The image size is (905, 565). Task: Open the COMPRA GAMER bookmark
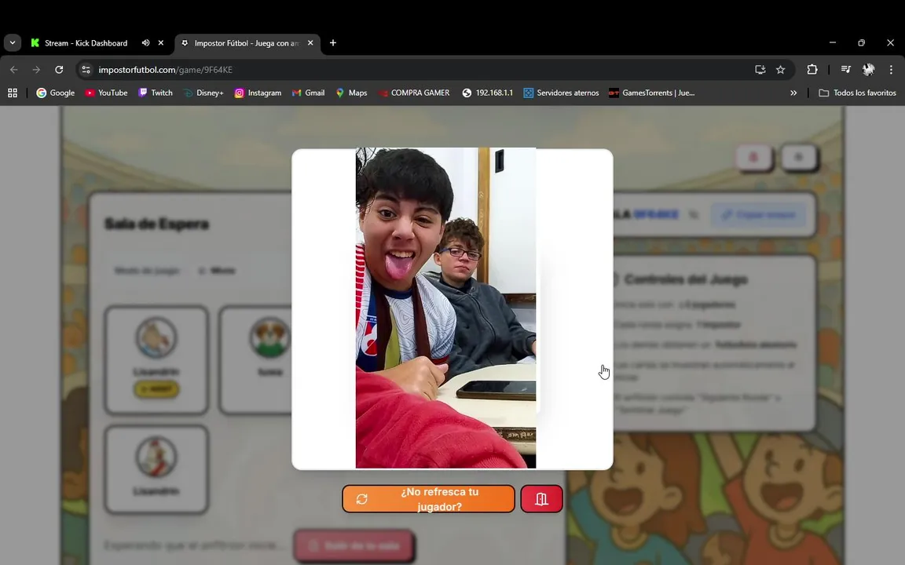pos(413,93)
